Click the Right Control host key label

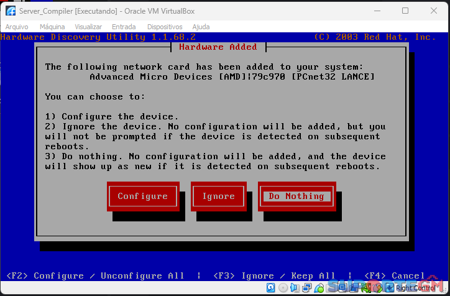(416, 288)
